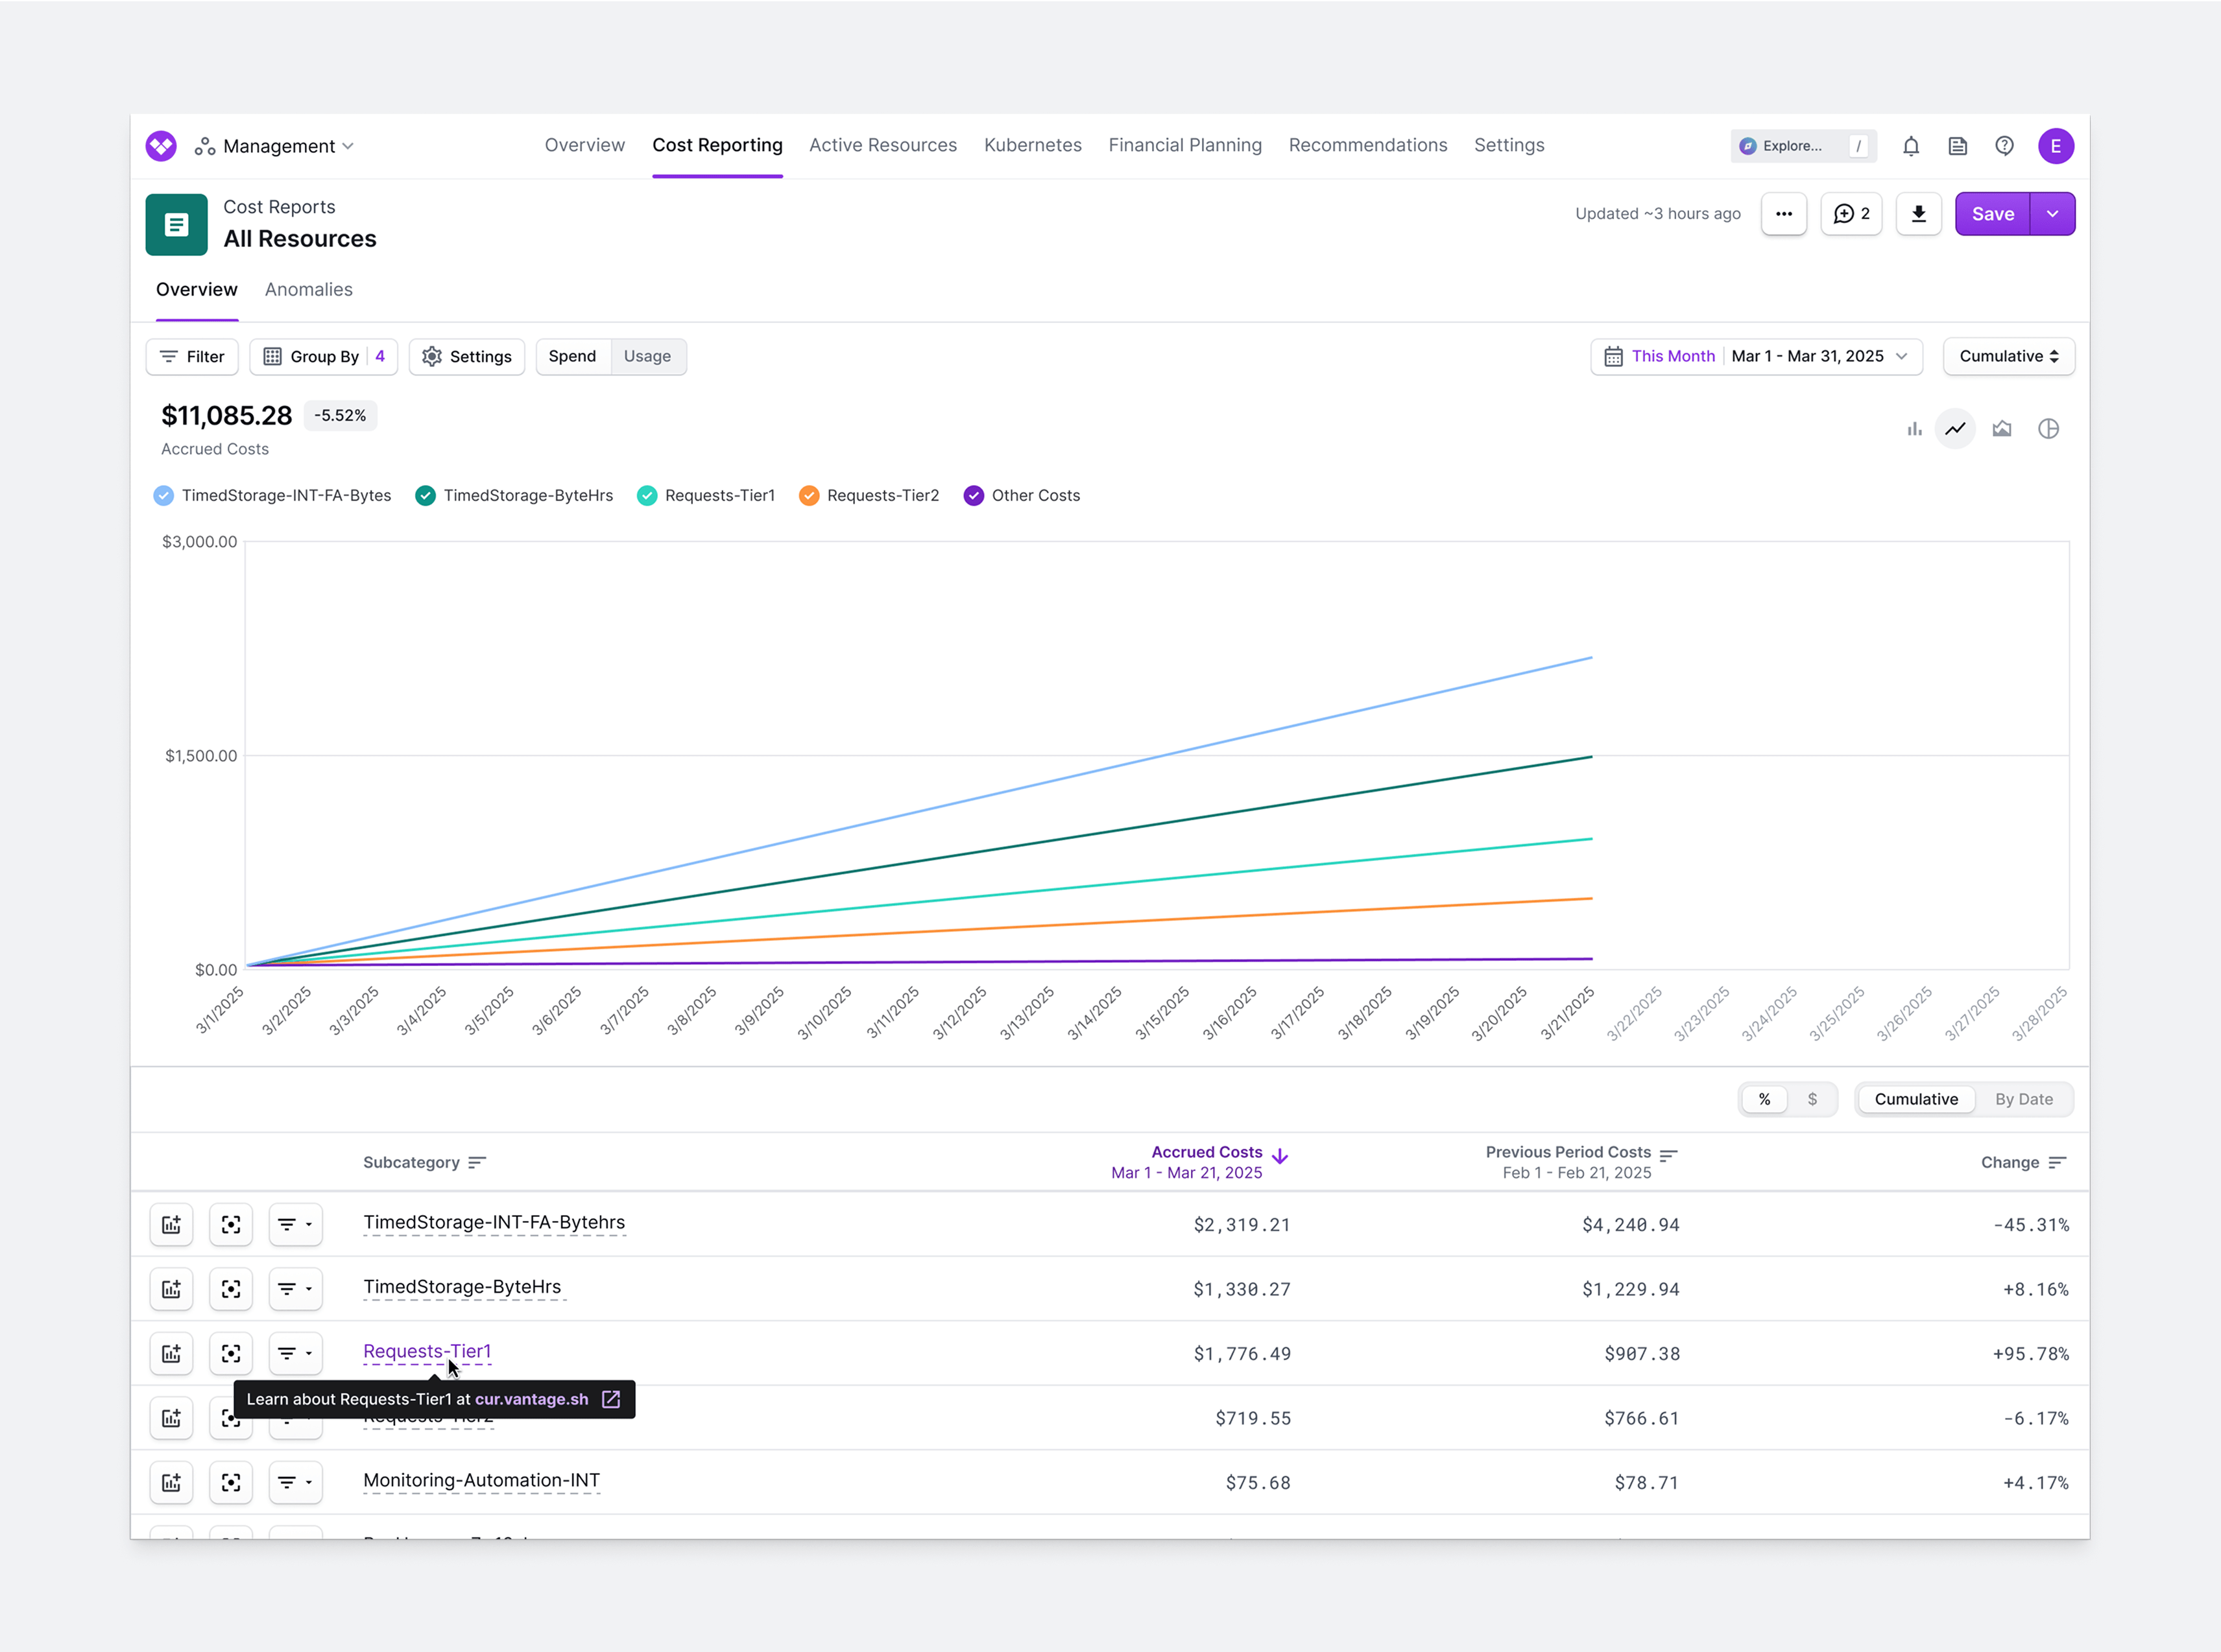
Task: Click the notifications bell icon
Action: (x=1911, y=146)
